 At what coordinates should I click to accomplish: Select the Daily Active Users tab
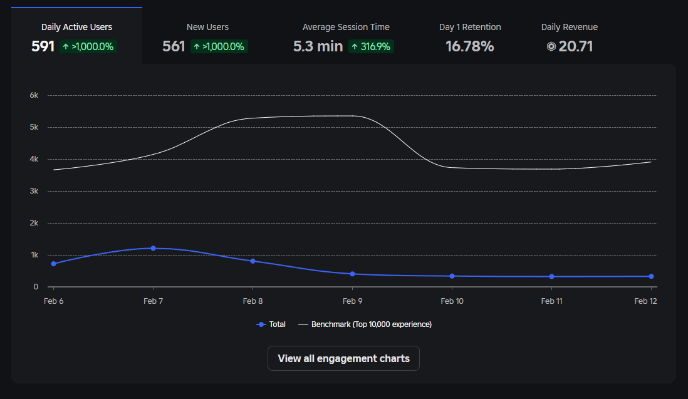click(76, 36)
